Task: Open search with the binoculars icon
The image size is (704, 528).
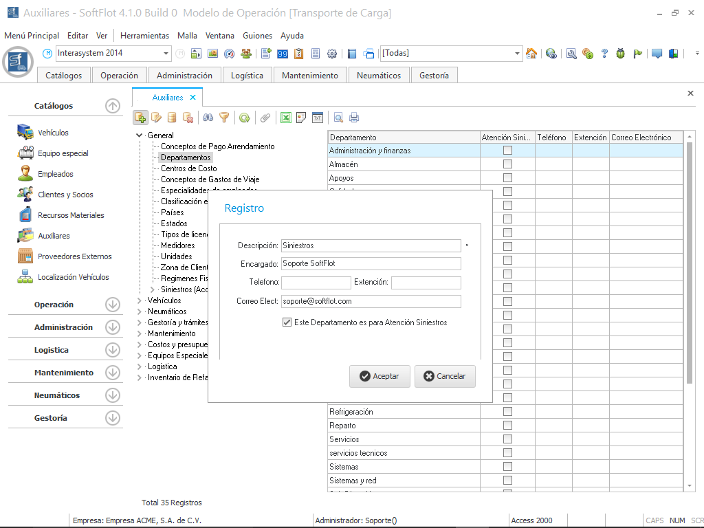Action: 208,118
